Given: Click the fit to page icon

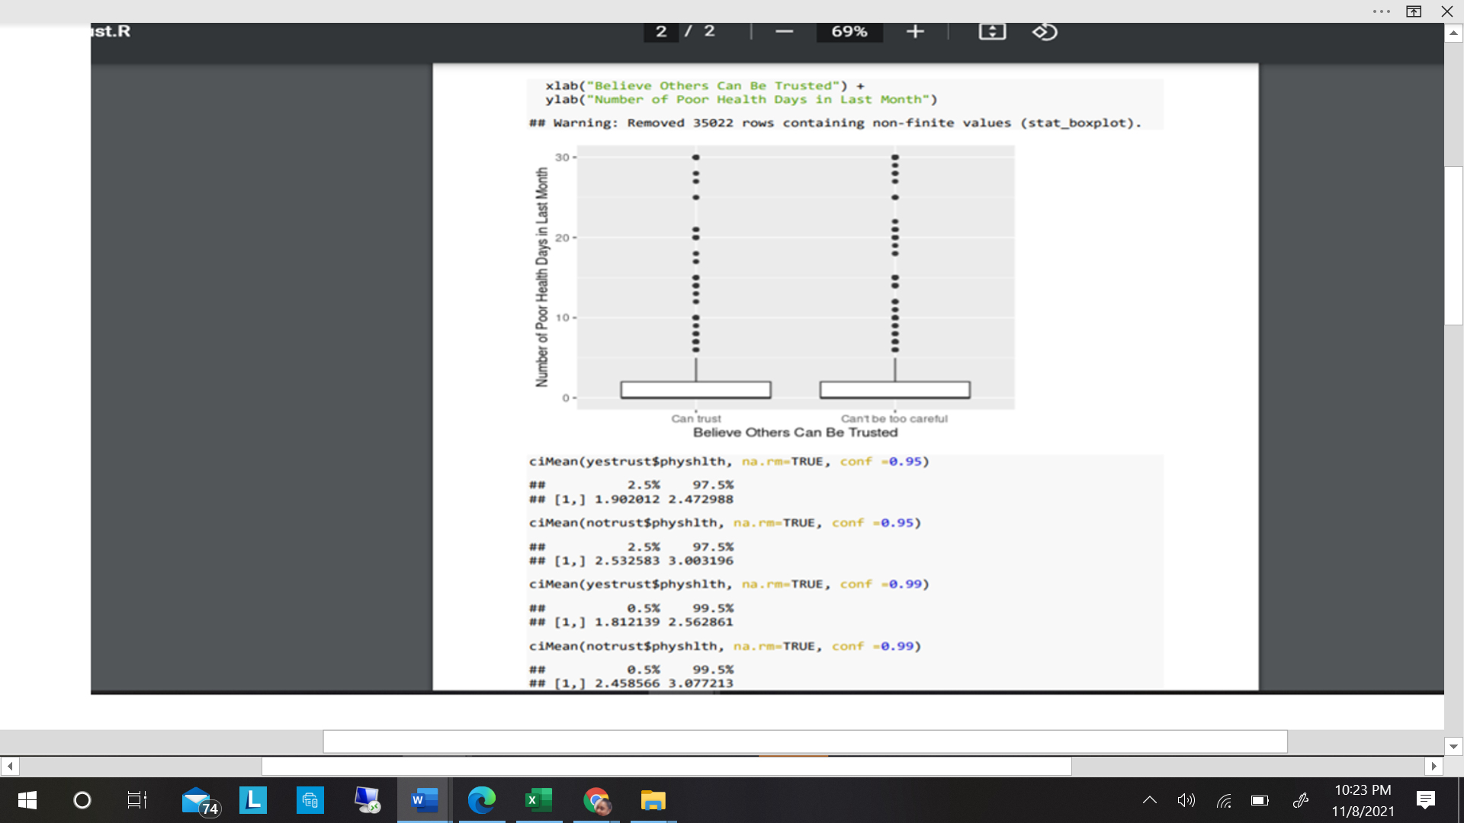Looking at the screenshot, I should coord(992,31).
